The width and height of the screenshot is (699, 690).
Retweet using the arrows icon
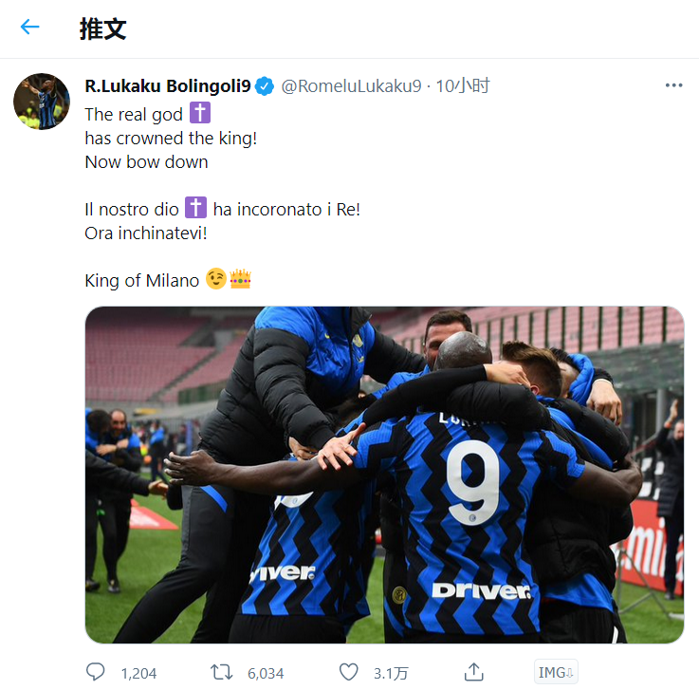[x=222, y=672]
